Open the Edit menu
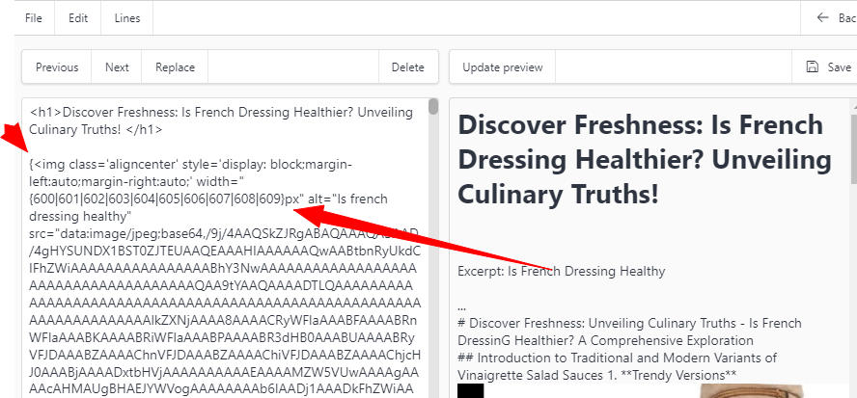Screen dimensions: 857x398 point(79,17)
